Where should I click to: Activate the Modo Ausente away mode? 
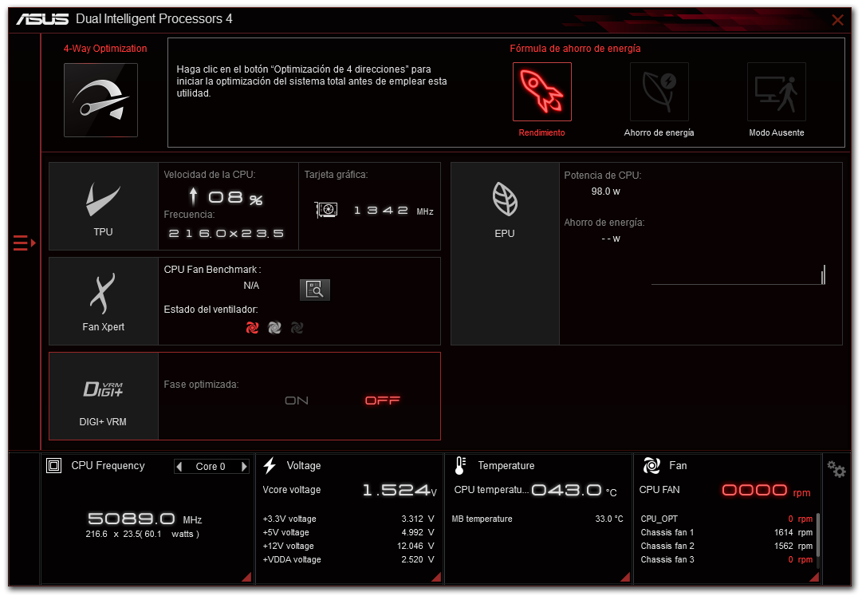click(776, 91)
